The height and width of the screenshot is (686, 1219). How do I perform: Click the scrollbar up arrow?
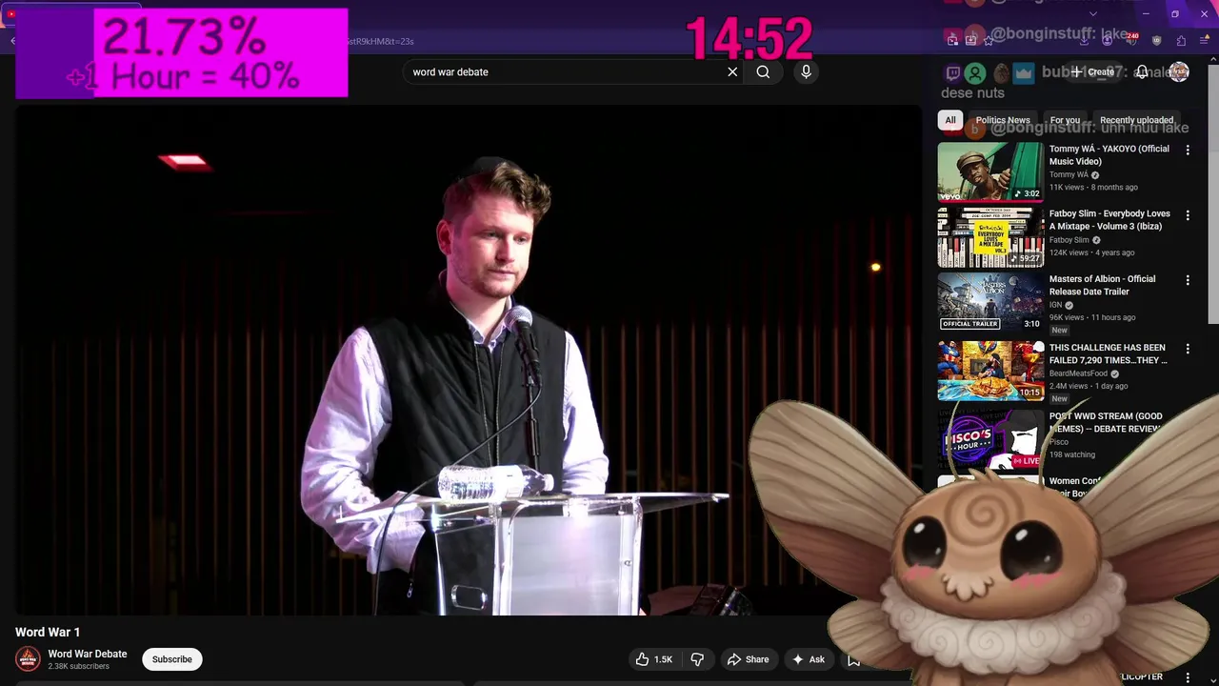1213,59
